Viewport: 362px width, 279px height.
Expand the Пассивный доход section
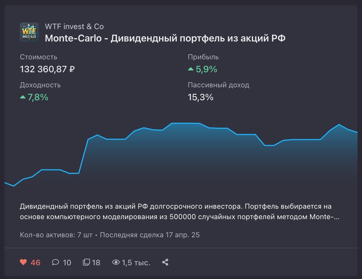tap(218, 85)
